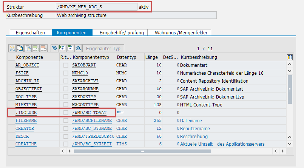Click the left horizontal scroll-left arrow
The width and height of the screenshot is (304, 168).
(x=62, y=151)
